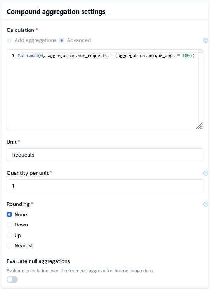Screen dimensions: 210x289
Task: Open the Calculation help tooltip icon
Action: point(206,40)
